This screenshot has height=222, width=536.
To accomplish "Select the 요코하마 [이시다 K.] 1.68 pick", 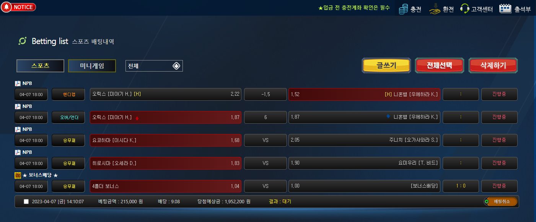I will [x=166, y=140].
